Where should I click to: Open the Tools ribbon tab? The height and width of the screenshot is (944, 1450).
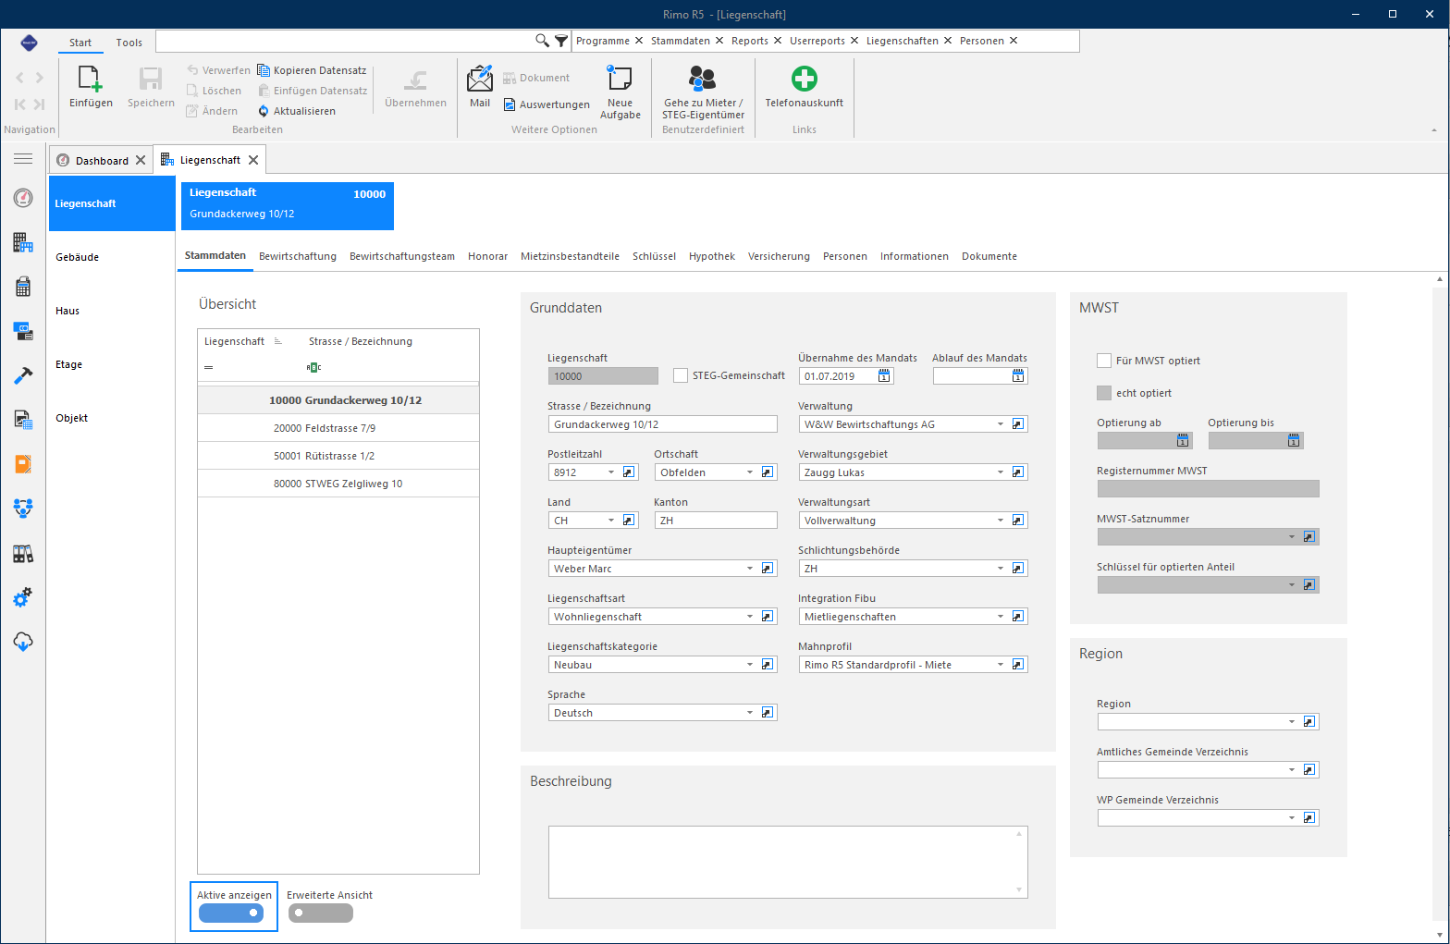pos(129,43)
